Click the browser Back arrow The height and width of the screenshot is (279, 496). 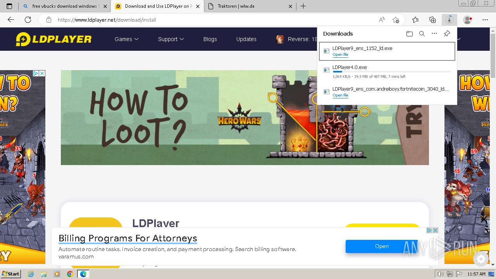pyautogui.click(x=11, y=20)
